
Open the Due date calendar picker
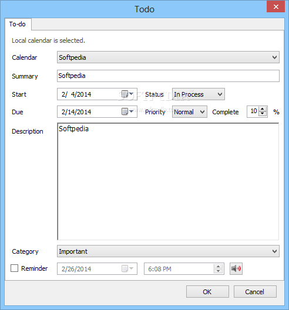point(127,111)
